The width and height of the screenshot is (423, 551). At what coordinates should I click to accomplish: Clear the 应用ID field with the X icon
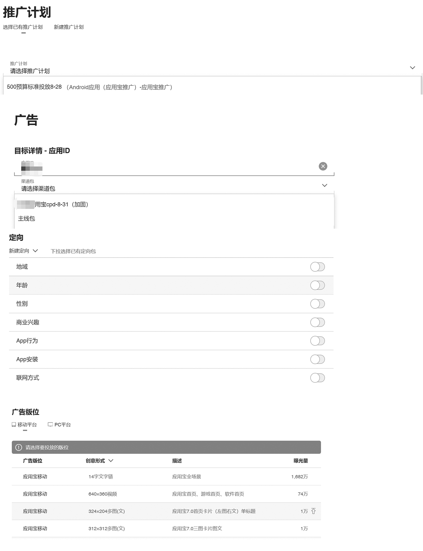tap(323, 166)
